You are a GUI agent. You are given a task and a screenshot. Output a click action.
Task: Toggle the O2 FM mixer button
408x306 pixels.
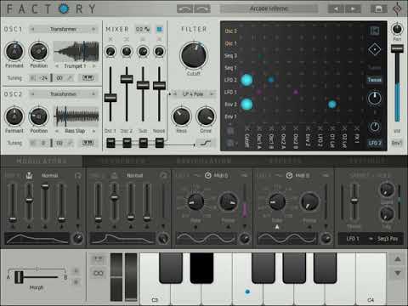tap(143, 29)
